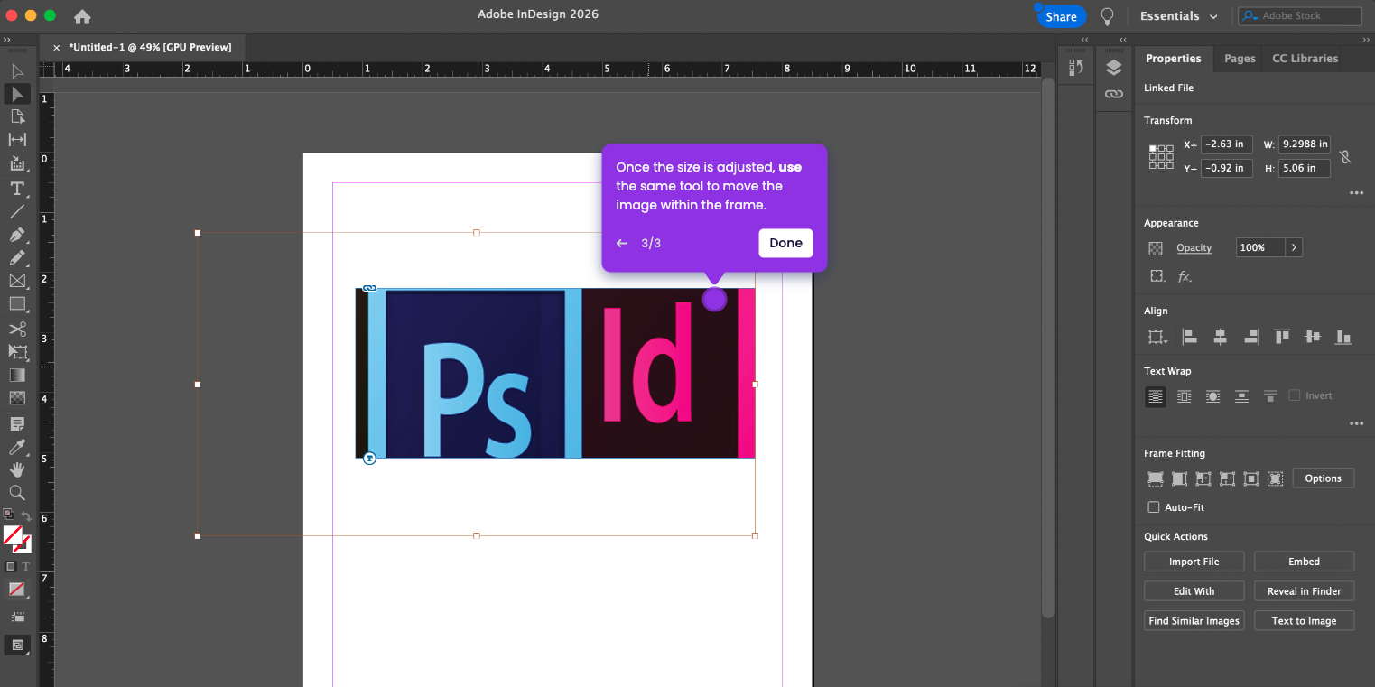Open the corner options icon in Appearance
1375x687 pixels.
click(x=1156, y=276)
